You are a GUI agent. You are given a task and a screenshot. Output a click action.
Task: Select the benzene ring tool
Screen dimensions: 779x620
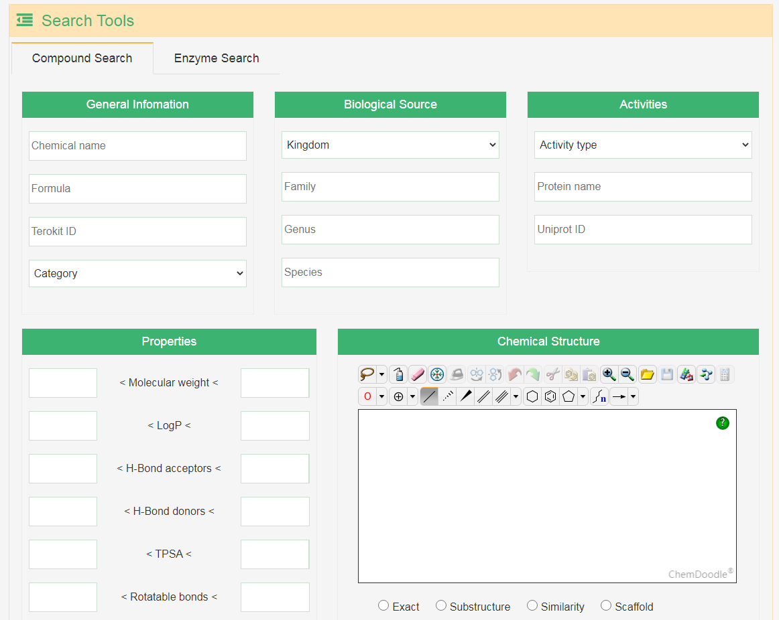coord(550,396)
